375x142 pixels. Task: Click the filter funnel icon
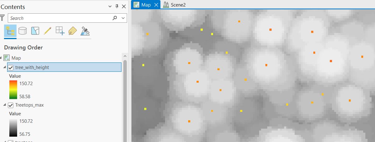click(2, 18)
